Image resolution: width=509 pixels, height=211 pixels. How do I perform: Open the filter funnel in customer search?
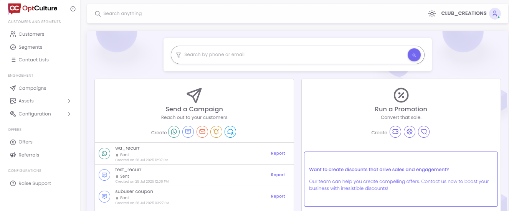click(178, 55)
